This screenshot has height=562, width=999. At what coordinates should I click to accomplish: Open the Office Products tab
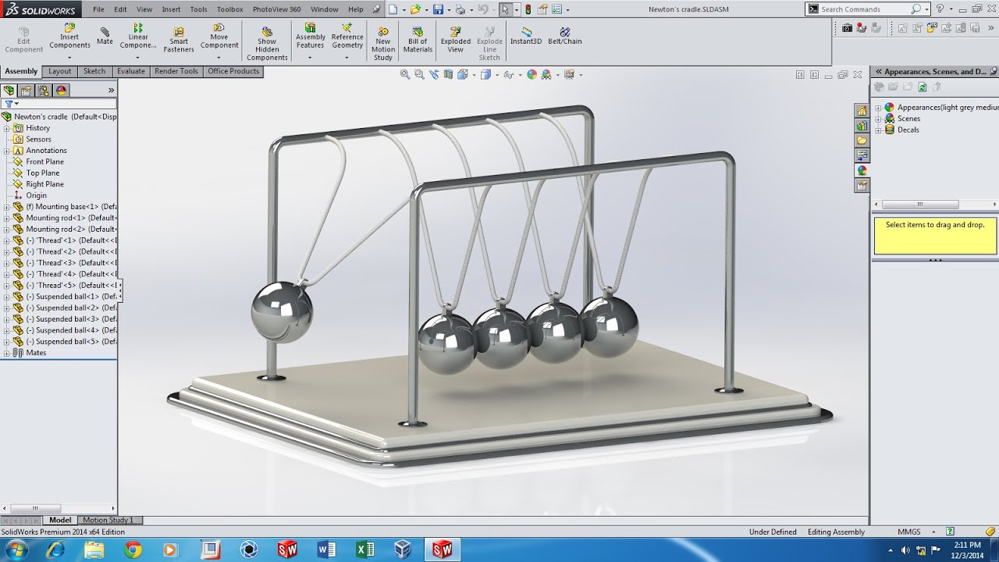coord(233,71)
